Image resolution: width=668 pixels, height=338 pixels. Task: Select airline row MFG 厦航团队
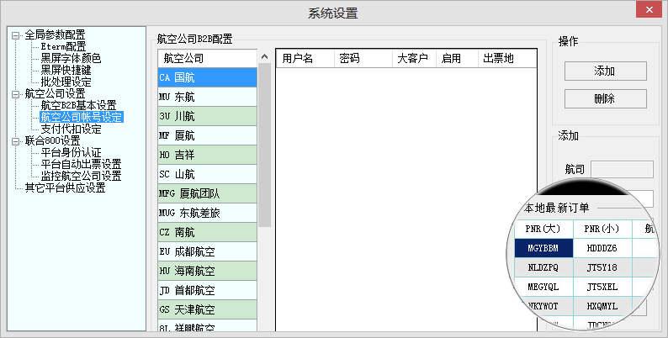pos(208,193)
